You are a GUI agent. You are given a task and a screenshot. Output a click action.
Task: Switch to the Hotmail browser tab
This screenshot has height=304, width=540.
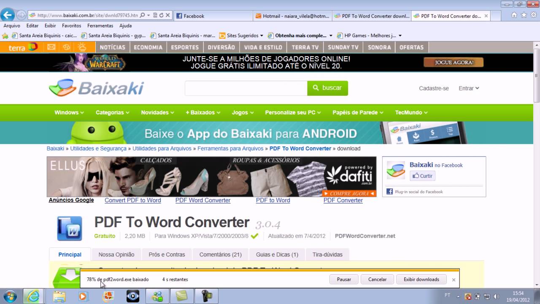point(292,16)
